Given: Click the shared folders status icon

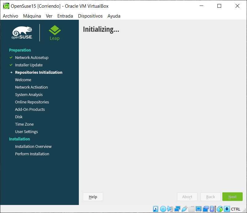Looking at the screenshot, I should (x=191, y=209).
